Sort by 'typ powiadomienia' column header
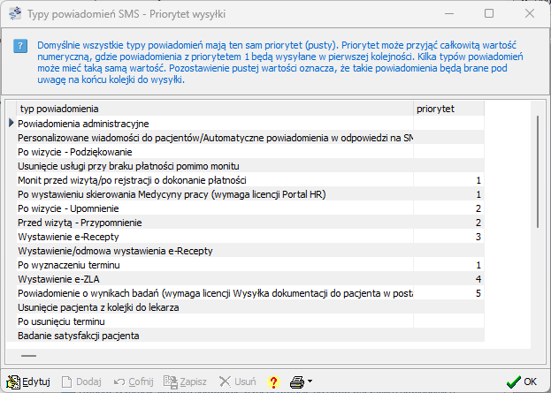This screenshot has width=551, height=393. tap(210, 109)
